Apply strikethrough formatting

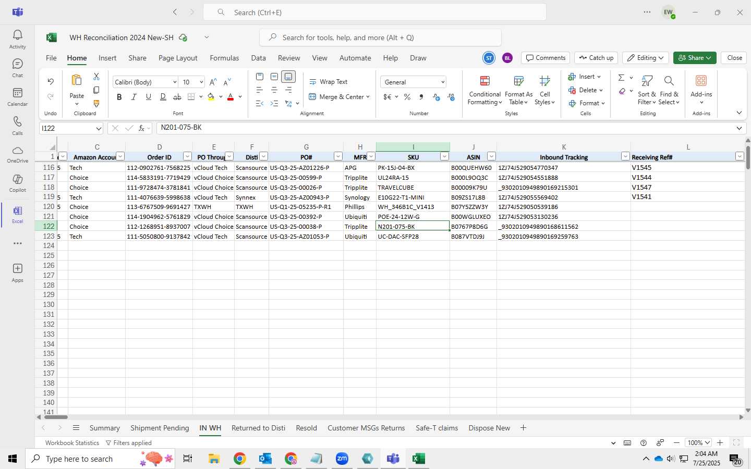177,97
